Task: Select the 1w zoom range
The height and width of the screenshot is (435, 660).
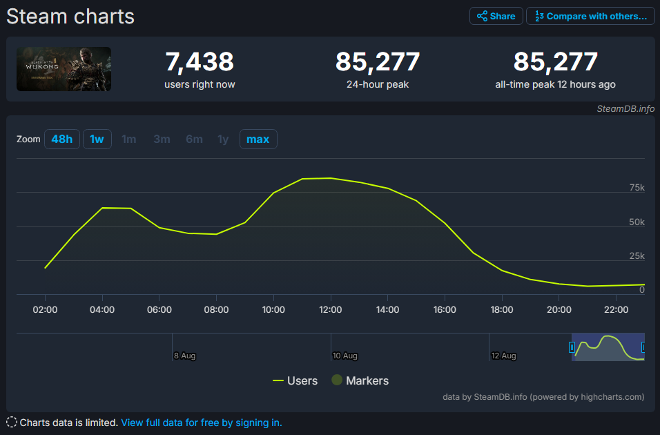Action: tap(97, 139)
